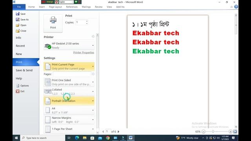The image size is (251, 141).
Task: Open File Explorer from taskbar
Action: click(85, 138)
